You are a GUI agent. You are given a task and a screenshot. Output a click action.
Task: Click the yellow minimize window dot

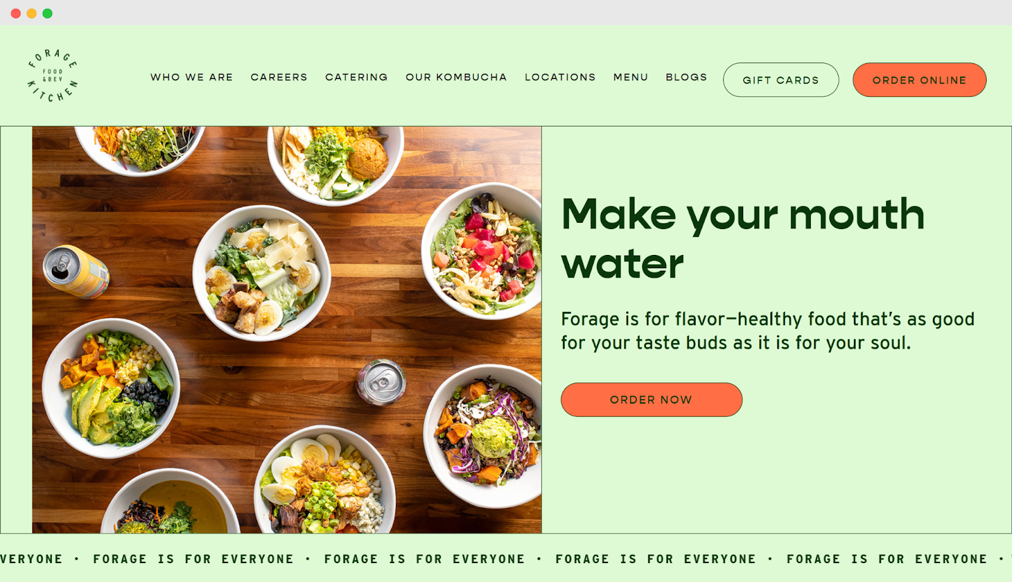tap(32, 13)
